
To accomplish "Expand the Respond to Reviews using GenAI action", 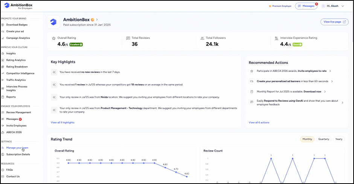I will click(342, 102).
